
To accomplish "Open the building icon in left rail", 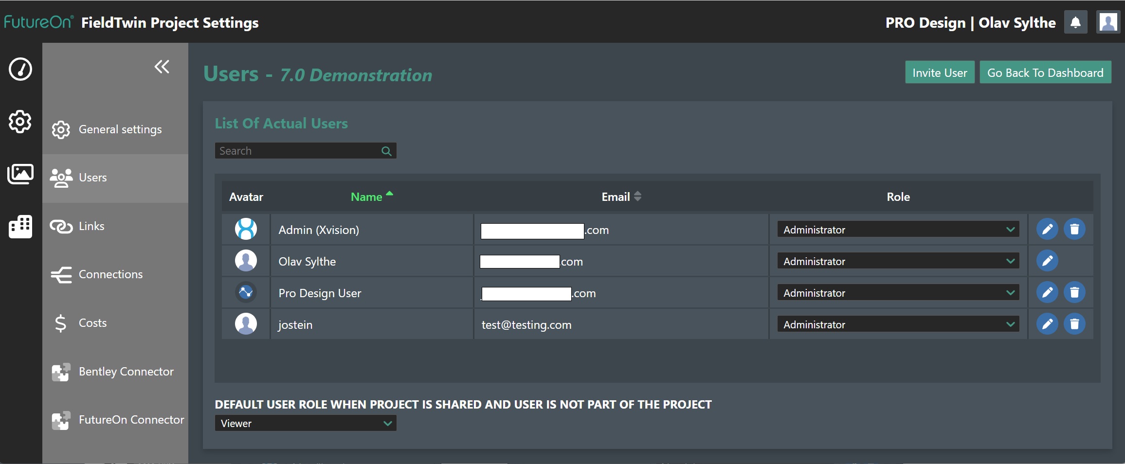I will coord(20,227).
